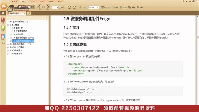Image resolution: width=199 pixels, height=112 pixels.
Task: Open the find tool (查找)
Action: (x=140, y=7)
